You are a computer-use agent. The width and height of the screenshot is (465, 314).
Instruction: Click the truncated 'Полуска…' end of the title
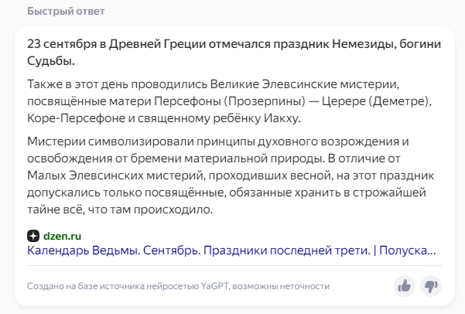tap(408, 251)
